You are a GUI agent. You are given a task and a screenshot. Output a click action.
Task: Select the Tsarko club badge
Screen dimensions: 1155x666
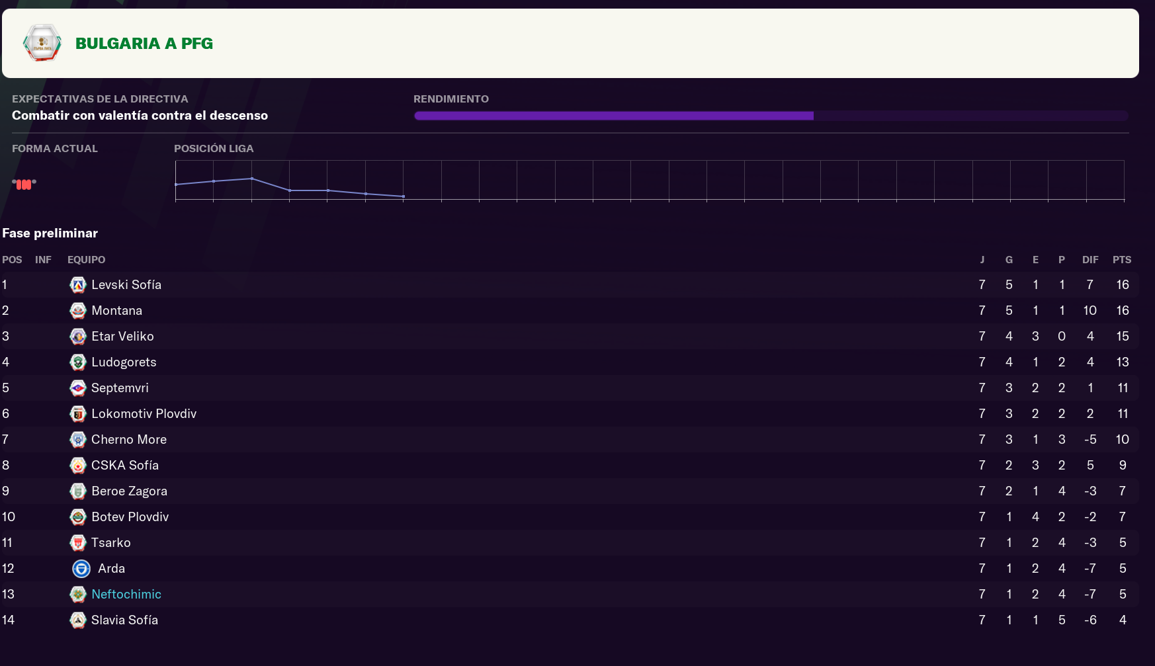(78, 543)
